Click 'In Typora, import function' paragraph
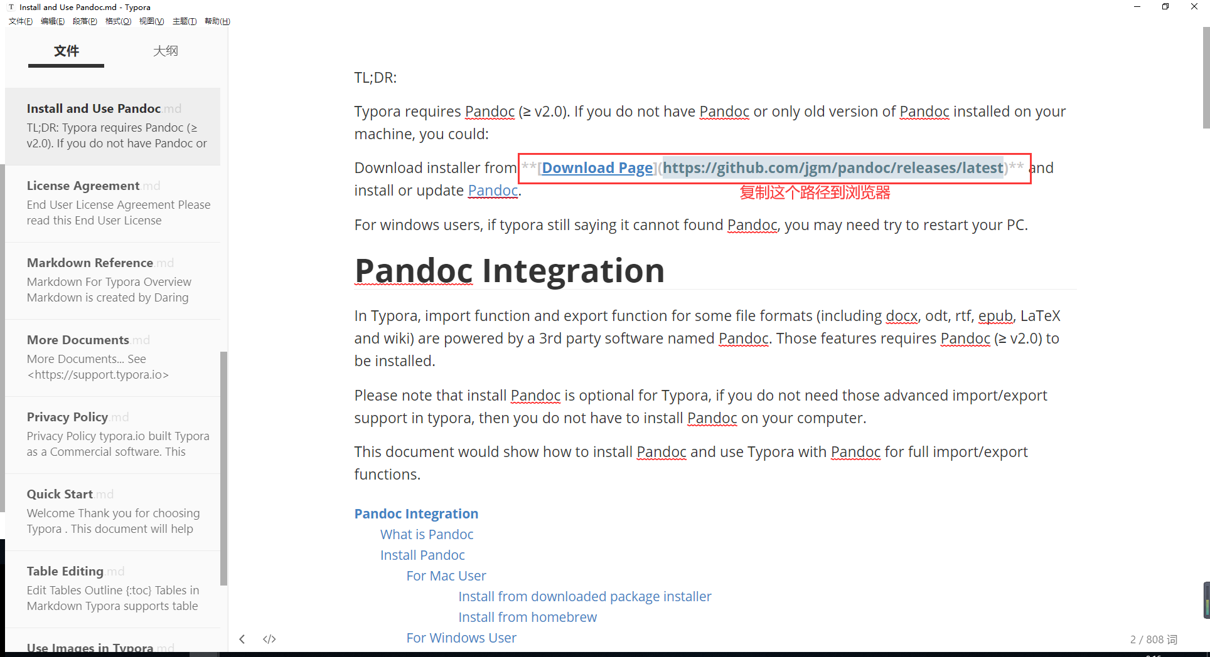Screen dimensions: 1210x657 coord(707,339)
